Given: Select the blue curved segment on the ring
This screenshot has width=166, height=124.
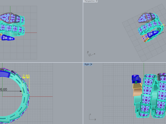Looking at the screenshot, I should pyautogui.click(x=5, y=74).
